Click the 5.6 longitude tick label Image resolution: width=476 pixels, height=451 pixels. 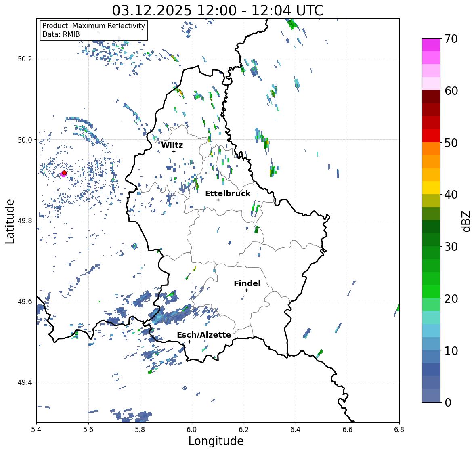[88, 429]
